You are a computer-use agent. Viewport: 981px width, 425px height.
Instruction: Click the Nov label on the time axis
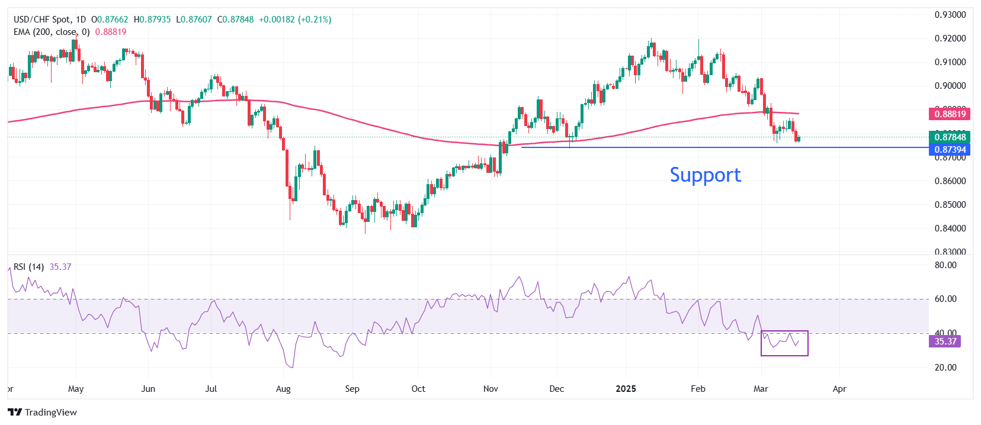490,389
